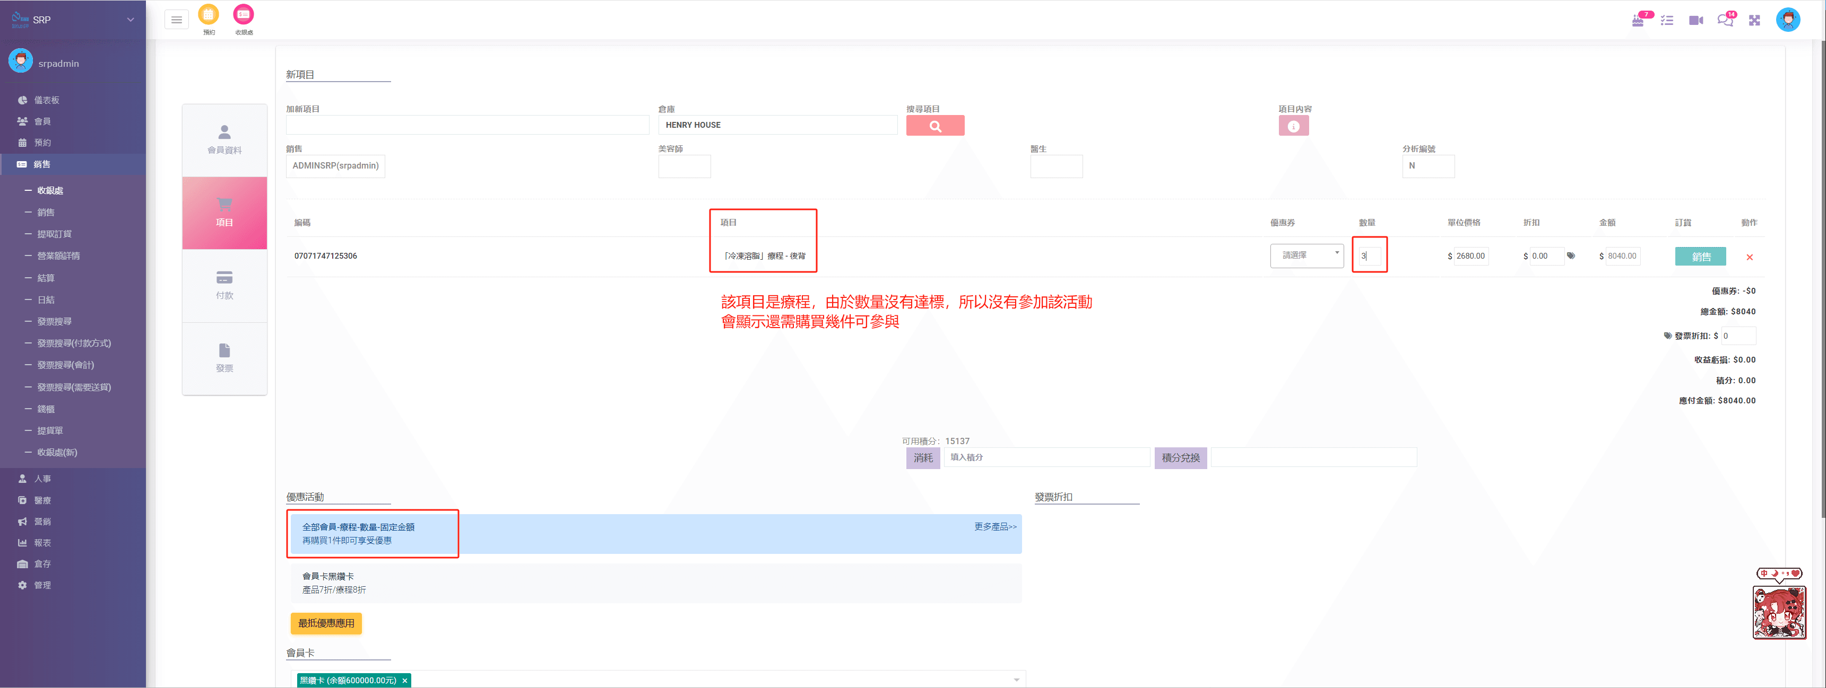Click the red X delete row icon

tap(1749, 257)
